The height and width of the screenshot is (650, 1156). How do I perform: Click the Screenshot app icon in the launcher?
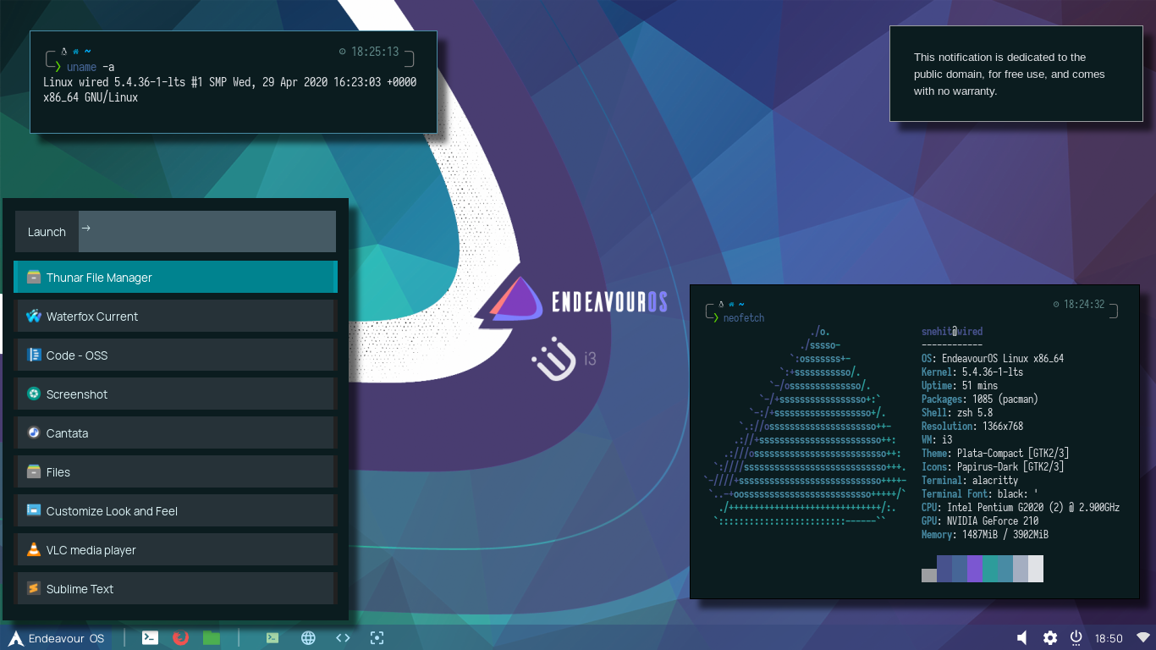click(34, 394)
